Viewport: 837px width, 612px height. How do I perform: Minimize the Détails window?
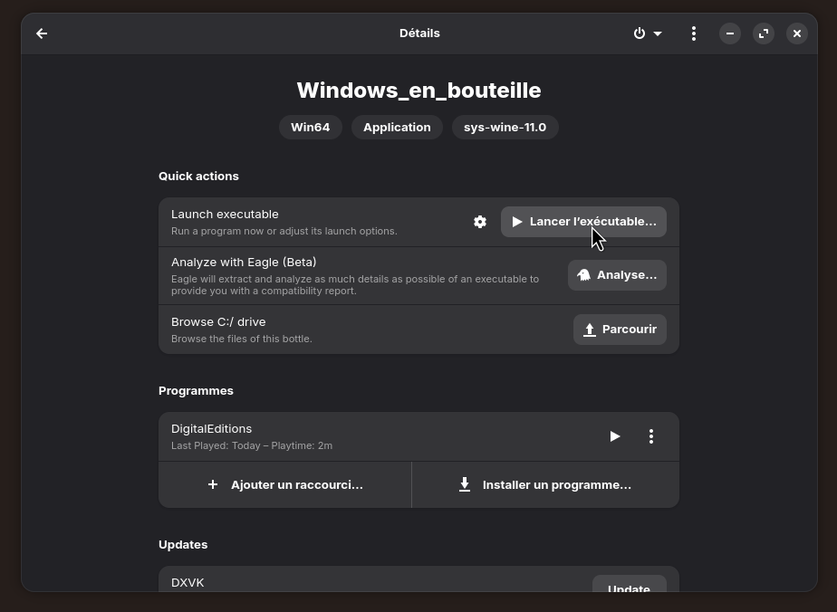point(730,33)
